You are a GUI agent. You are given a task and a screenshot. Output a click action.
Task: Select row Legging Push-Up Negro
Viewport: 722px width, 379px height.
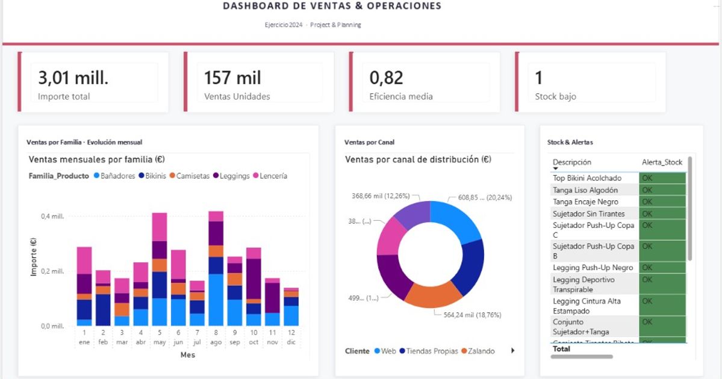[618, 268]
